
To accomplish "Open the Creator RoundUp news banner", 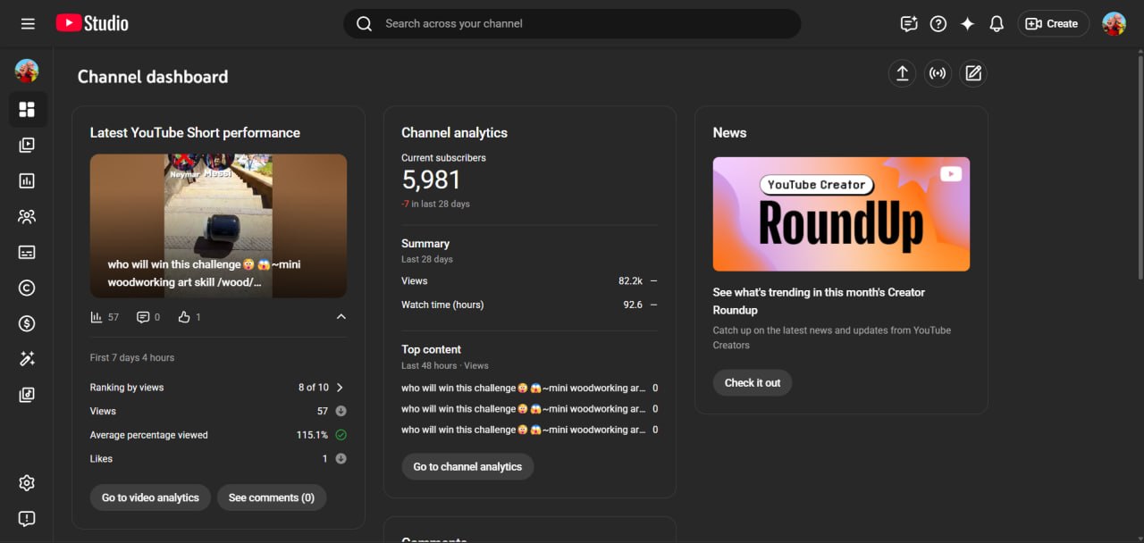I will pos(841,214).
